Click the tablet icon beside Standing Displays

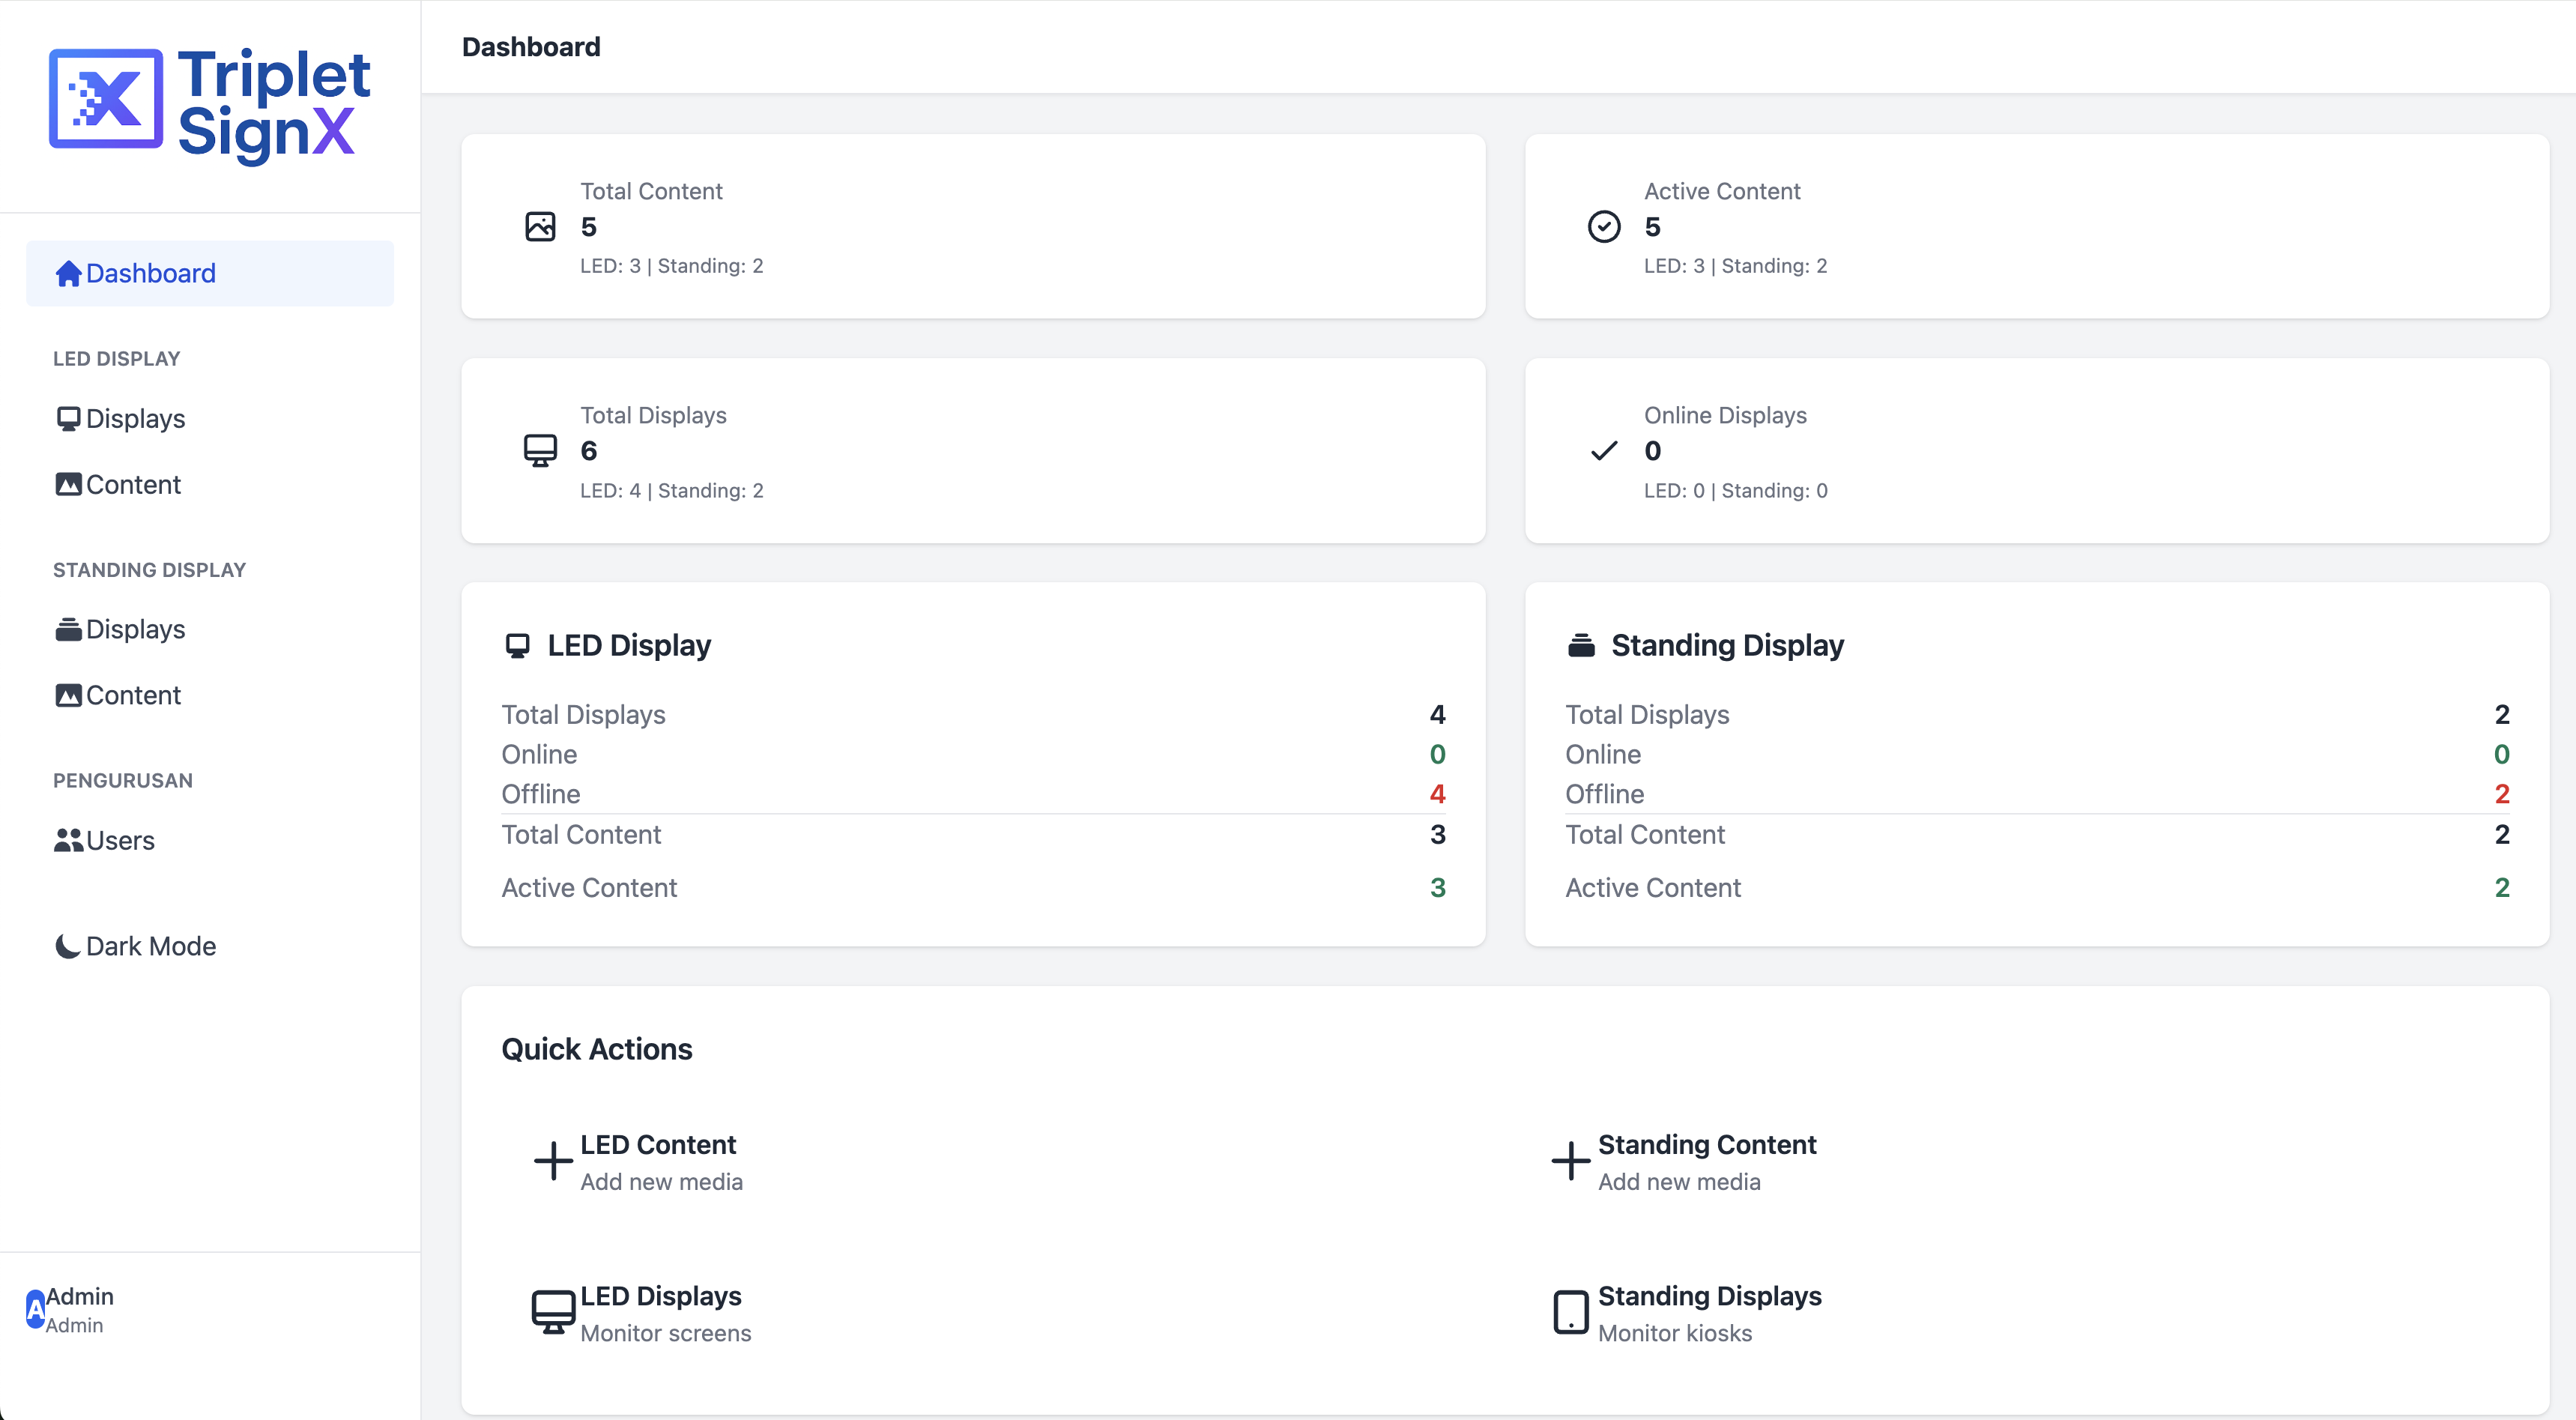pos(1570,1312)
